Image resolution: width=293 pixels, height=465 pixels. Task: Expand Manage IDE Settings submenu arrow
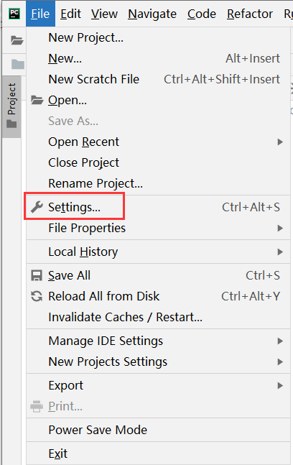(280, 341)
